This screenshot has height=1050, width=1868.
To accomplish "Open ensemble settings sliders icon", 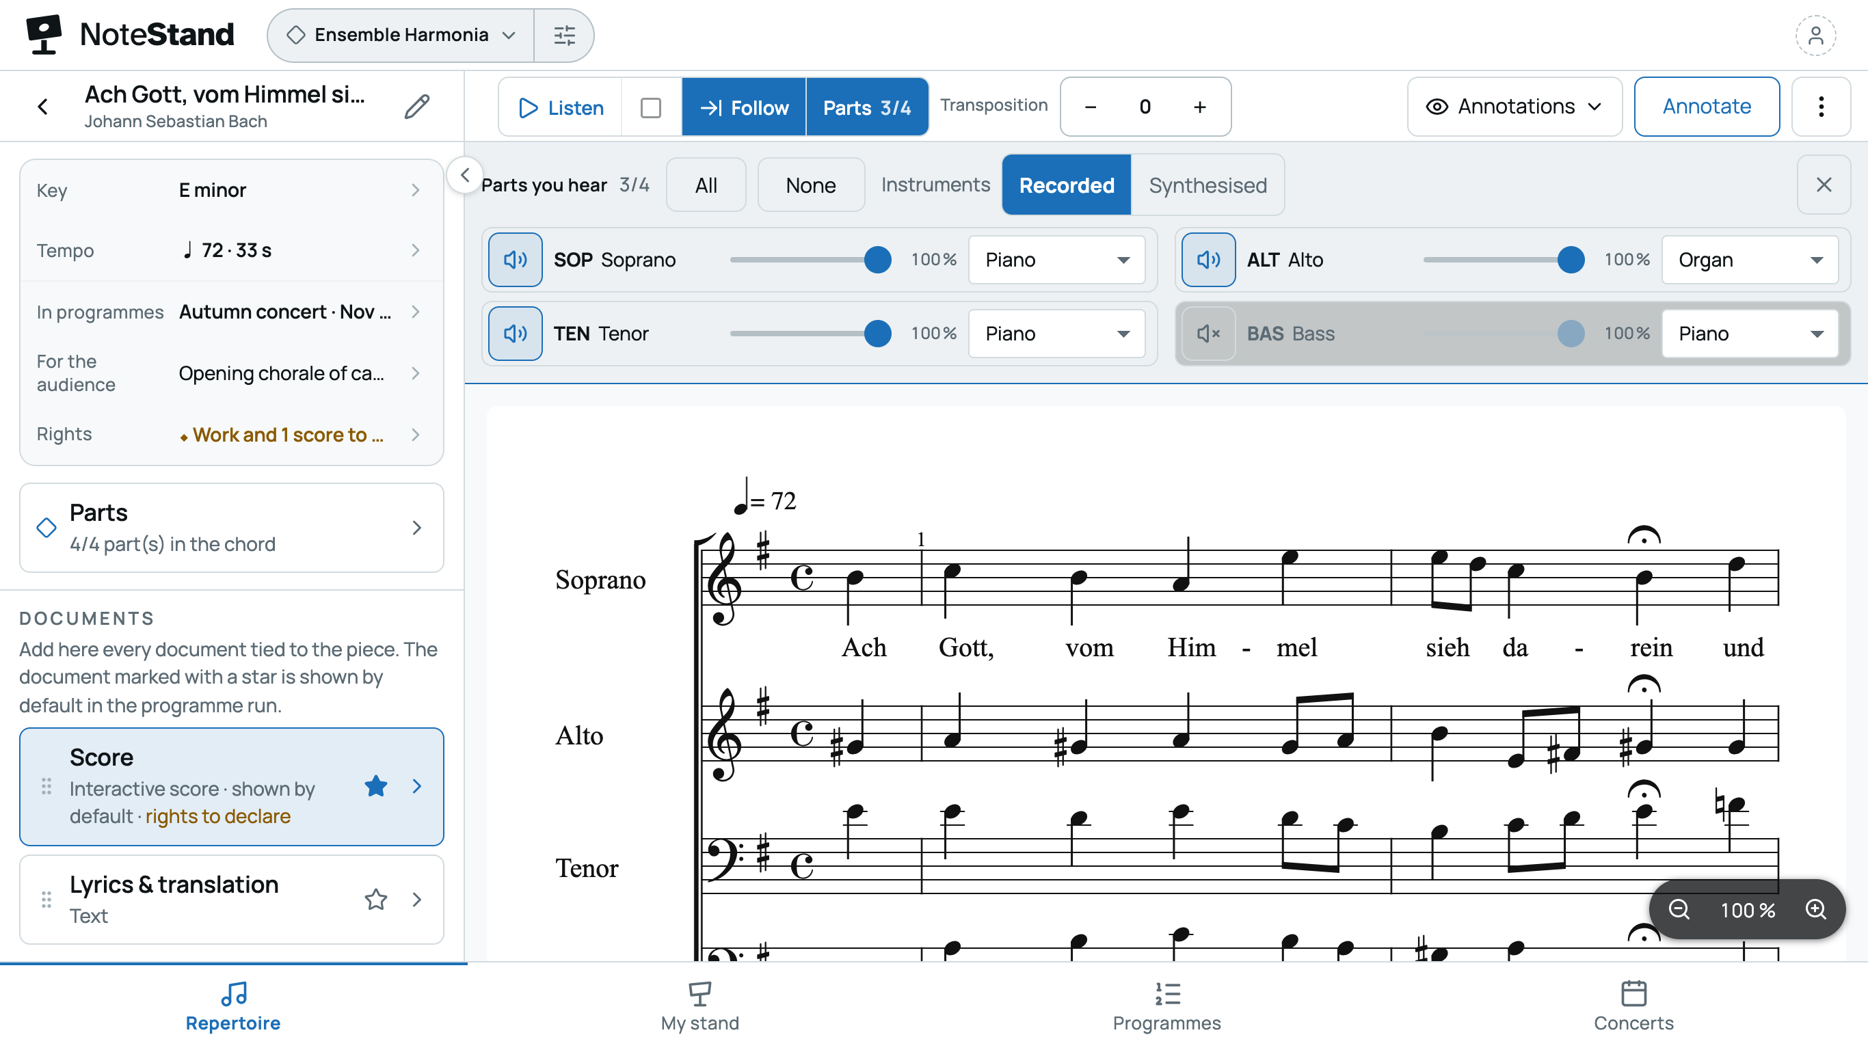I will point(564,35).
